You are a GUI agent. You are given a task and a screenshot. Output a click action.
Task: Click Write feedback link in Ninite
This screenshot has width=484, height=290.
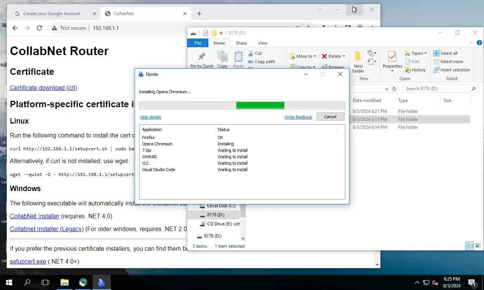(x=298, y=117)
